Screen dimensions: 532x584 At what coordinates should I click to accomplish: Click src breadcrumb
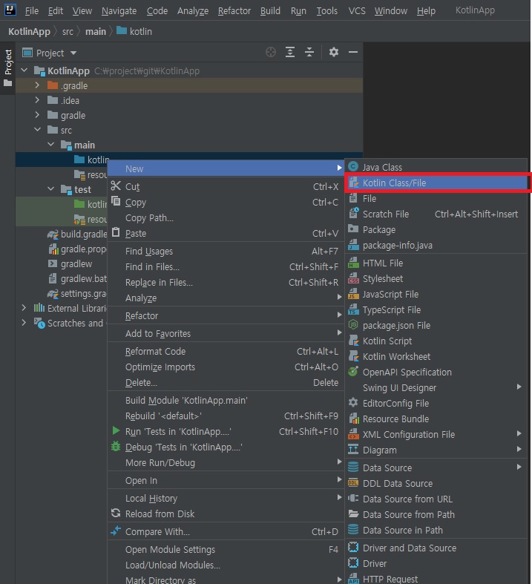[x=68, y=32]
